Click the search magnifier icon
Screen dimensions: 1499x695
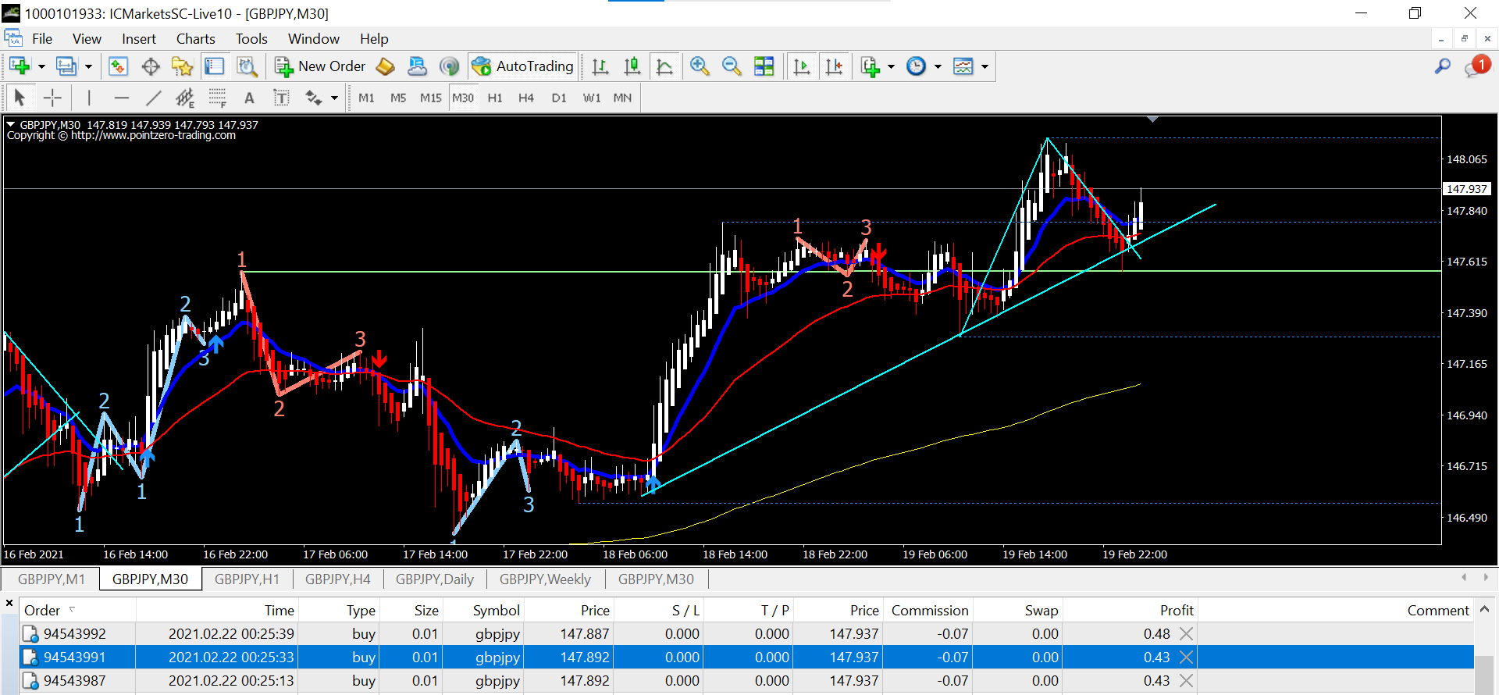click(1443, 66)
